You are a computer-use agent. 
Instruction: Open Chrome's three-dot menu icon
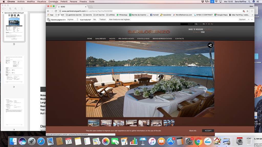pos(252,11)
